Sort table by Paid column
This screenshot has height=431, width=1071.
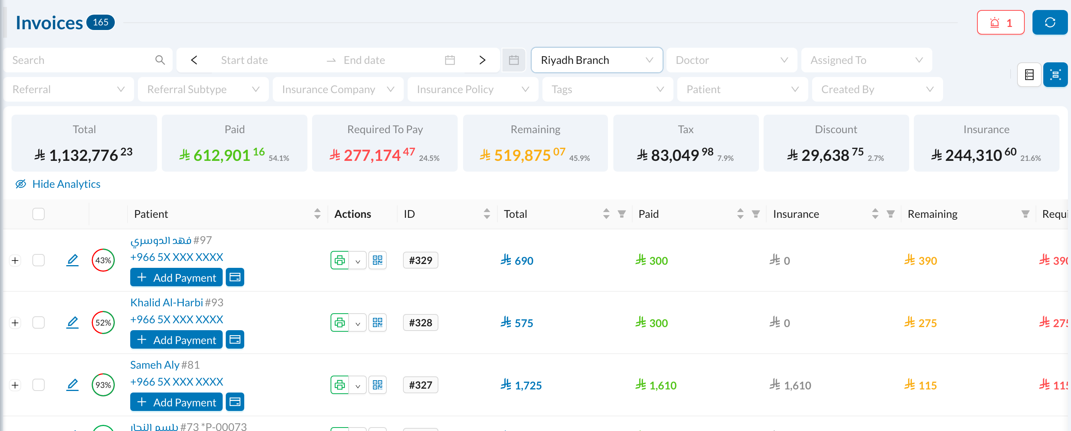point(740,214)
